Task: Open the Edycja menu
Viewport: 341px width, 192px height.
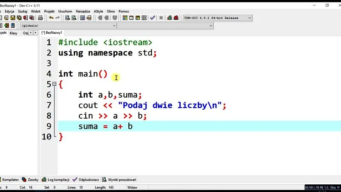Action: (x=9, y=12)
